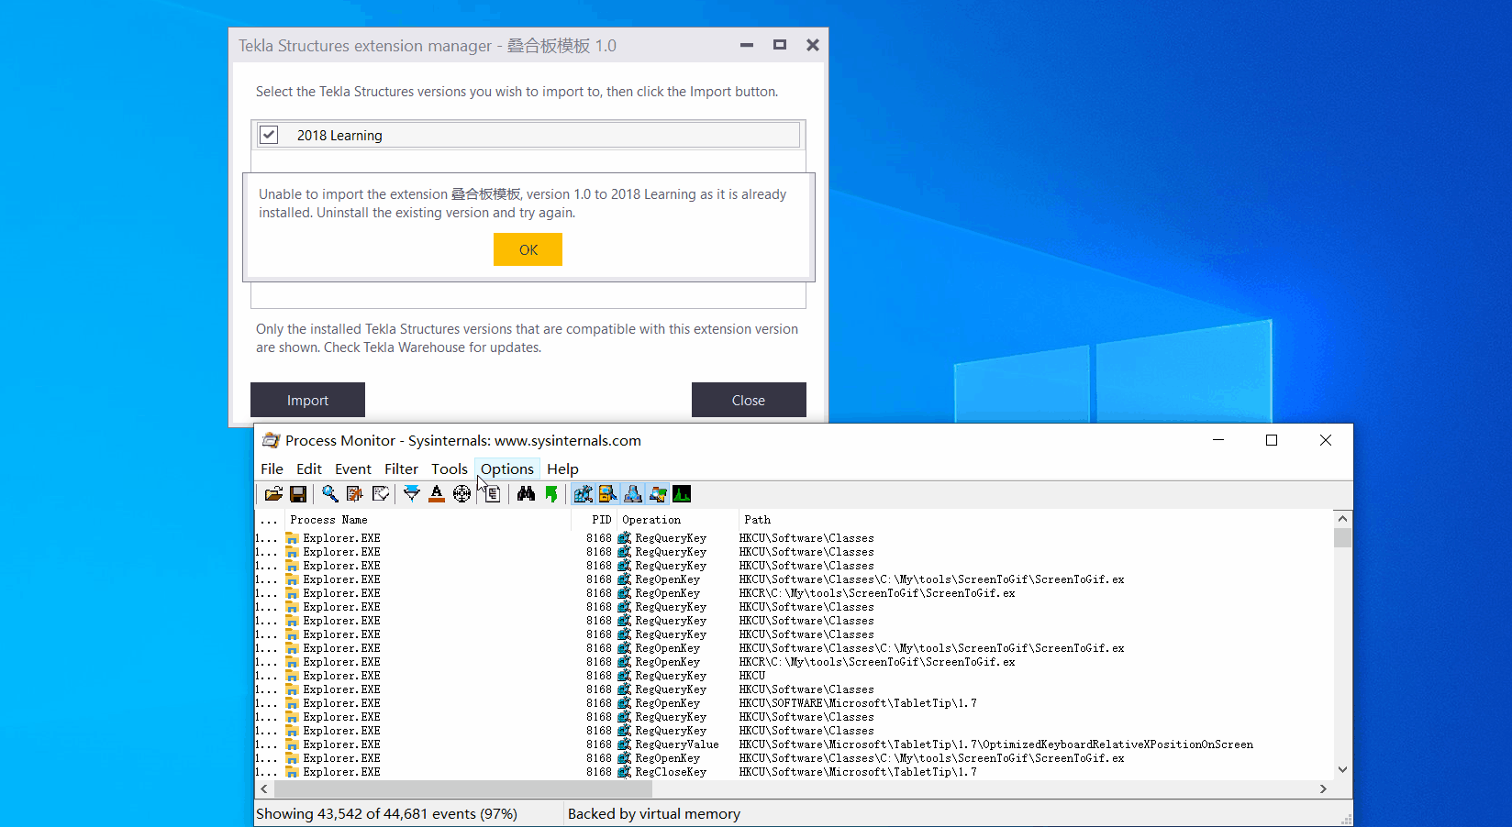Save the capture using the disk icon
This screenshot has width=1512, height=827.
tap(298, 493)
